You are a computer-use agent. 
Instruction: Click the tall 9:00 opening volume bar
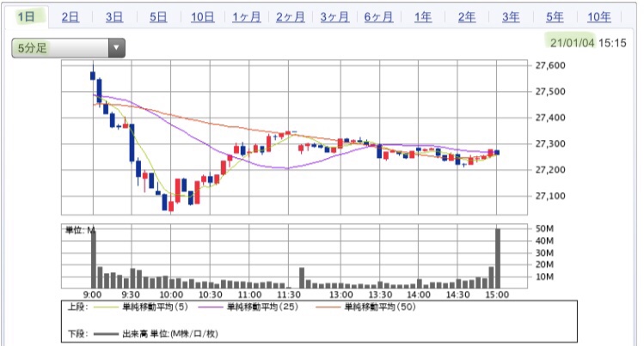[94, 258]
